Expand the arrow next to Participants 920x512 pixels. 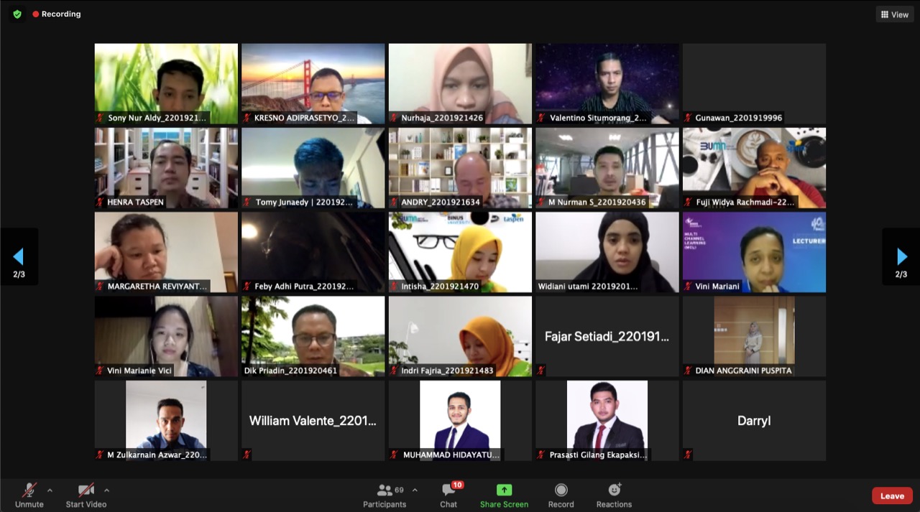(x=415, y=490)
